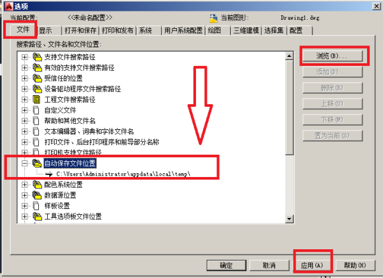
Task: Click the folder icon of 支持文件搜索路径
Action: pyautogui.click(x=38, y=57)
